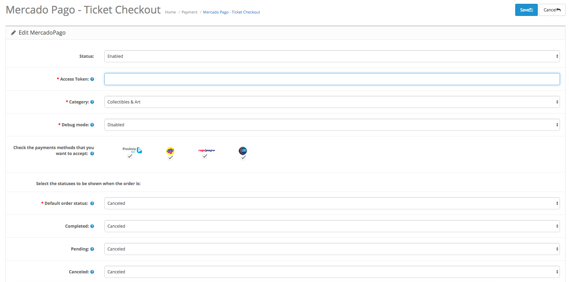Uncheck the Carga Virtual payment checkbox
Viewport: 569px width, 282px height.
click(x=243, y=158)
